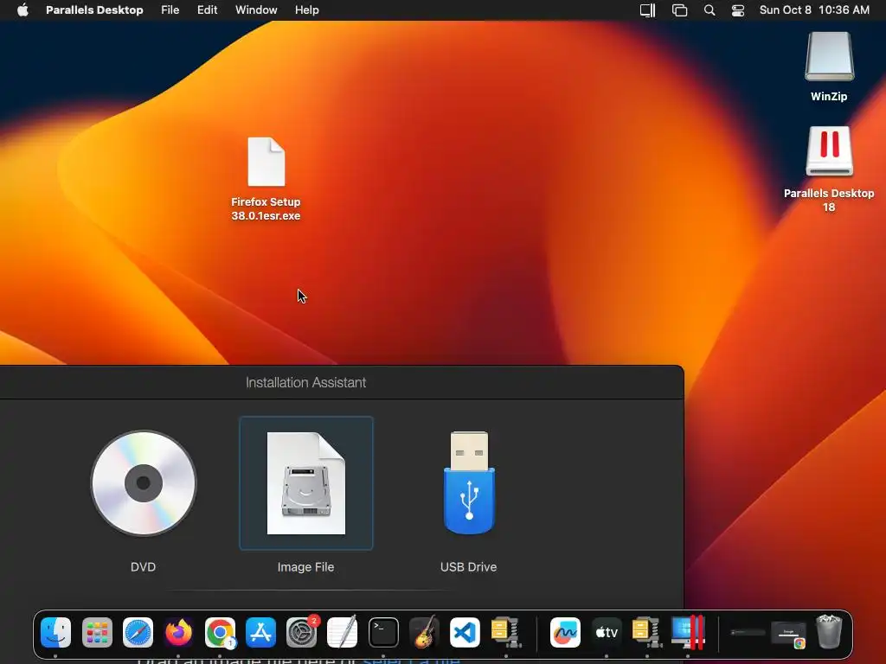The image size is (886, 664).
Task: Open Visual Studio Code from the Dock
Action: (465, 632)
